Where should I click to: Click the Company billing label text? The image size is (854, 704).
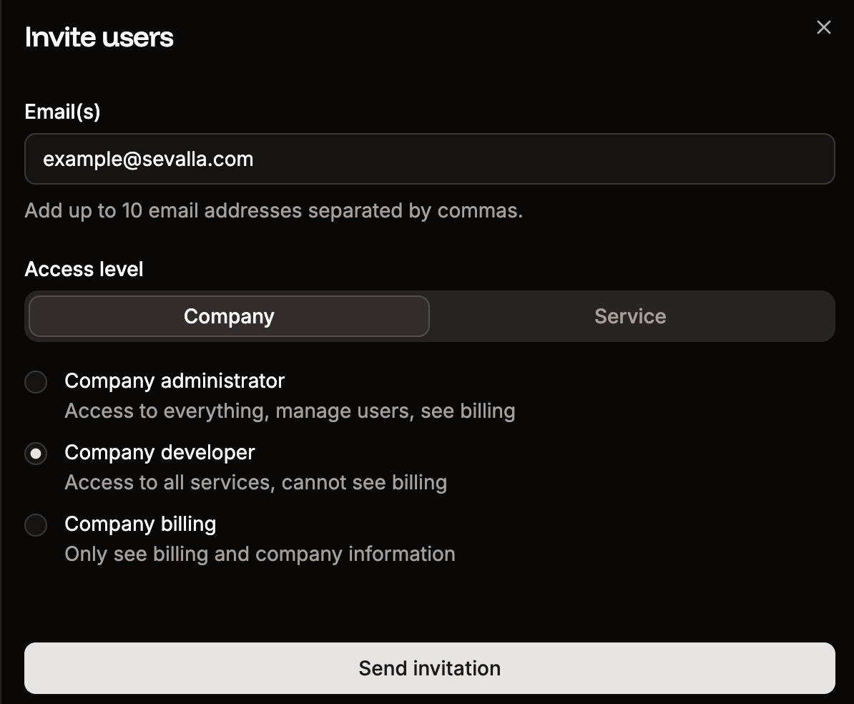(x=140, y=524)
